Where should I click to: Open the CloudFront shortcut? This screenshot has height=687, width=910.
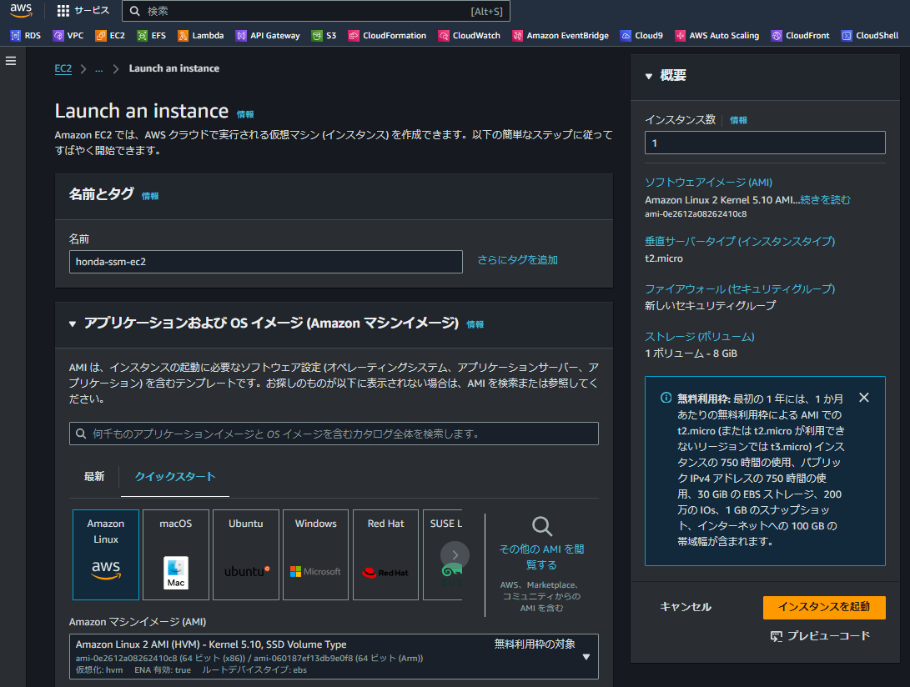[800, 35]
